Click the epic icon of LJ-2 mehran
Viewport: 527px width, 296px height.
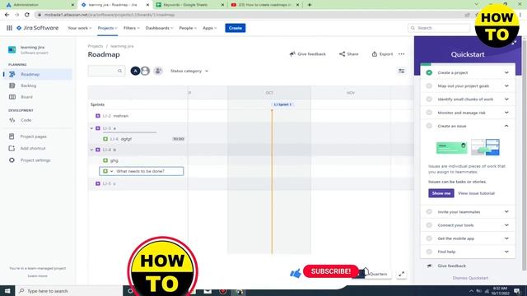point(98,116)
